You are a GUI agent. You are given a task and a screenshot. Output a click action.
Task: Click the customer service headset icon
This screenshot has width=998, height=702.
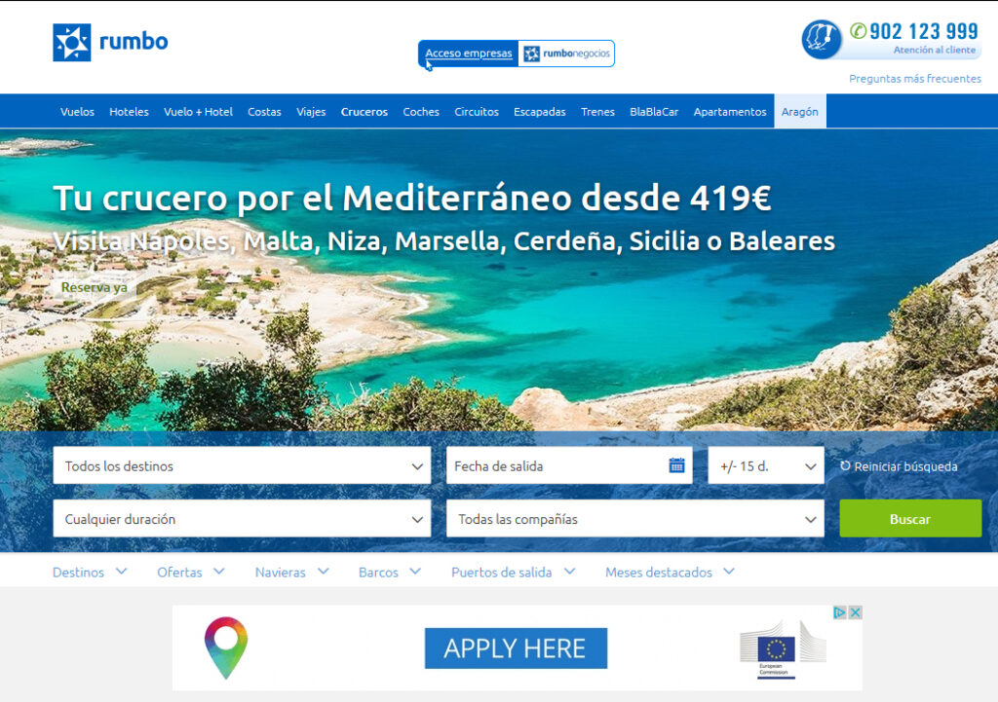(x=821, y=39)
